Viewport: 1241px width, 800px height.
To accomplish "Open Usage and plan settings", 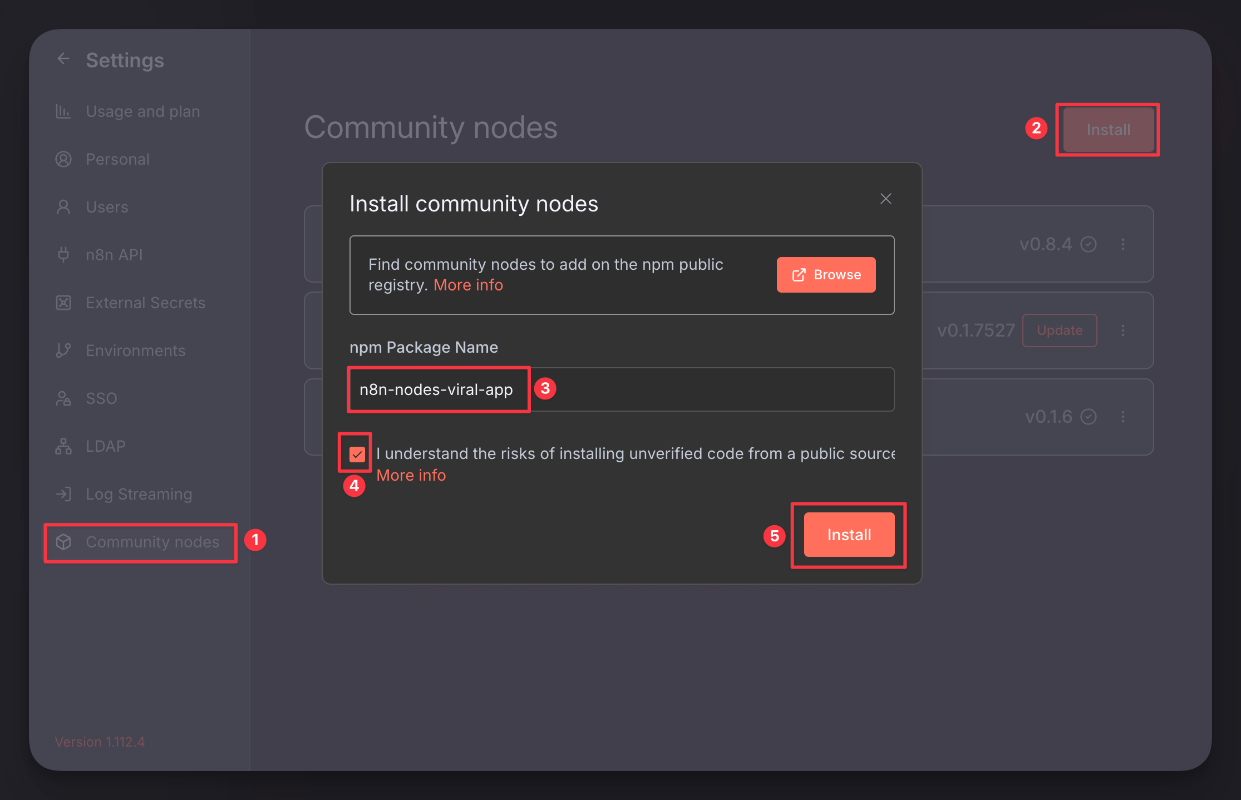I will click(142, 111).
